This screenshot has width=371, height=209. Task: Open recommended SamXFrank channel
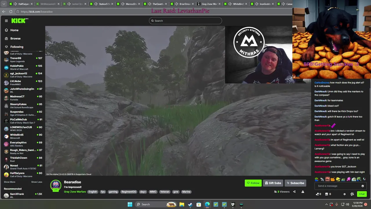pyautogui.click(x=23, y=195)
